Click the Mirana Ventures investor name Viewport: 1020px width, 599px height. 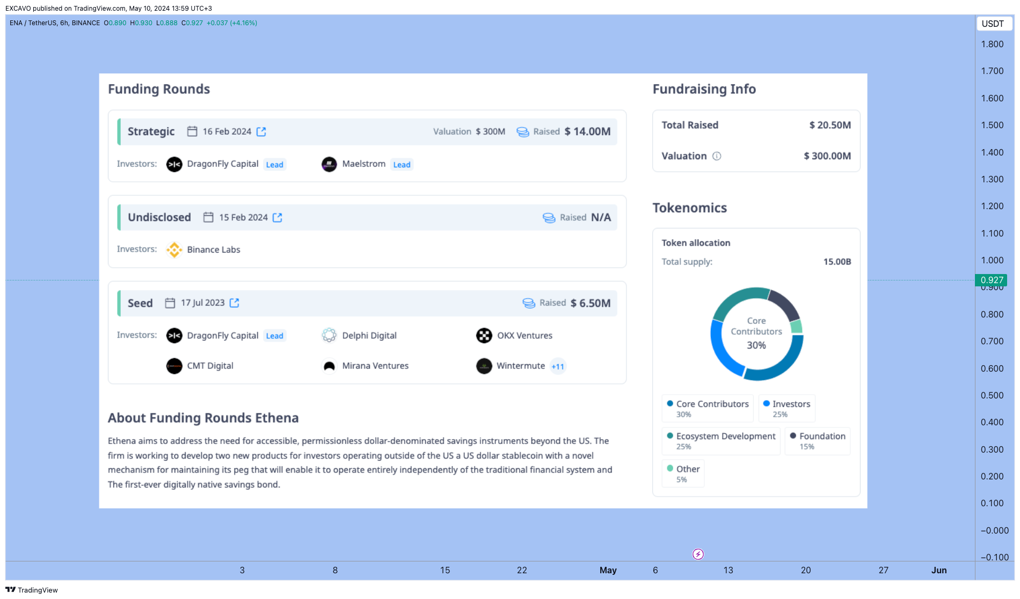[x=375, y=366]
